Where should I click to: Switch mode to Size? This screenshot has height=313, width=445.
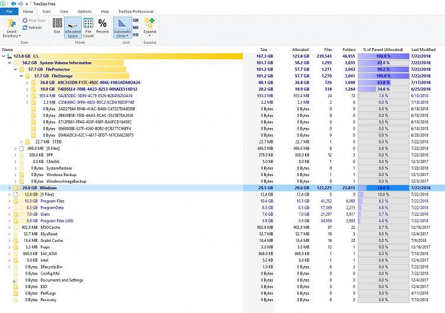click(x=57, y=26)
